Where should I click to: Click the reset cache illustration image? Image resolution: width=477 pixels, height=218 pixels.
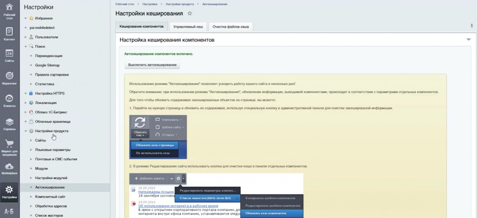[158, 137]
